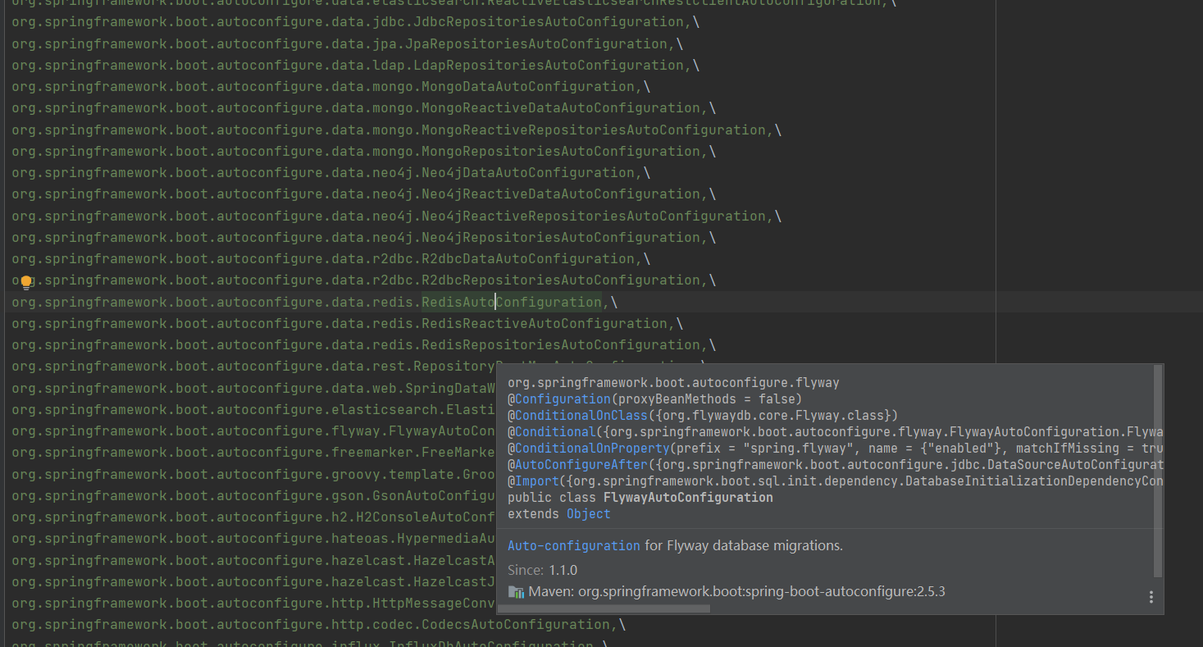
Task: Select the JdbcRepositoriesAutoConfiguration line
Action: 328,22
